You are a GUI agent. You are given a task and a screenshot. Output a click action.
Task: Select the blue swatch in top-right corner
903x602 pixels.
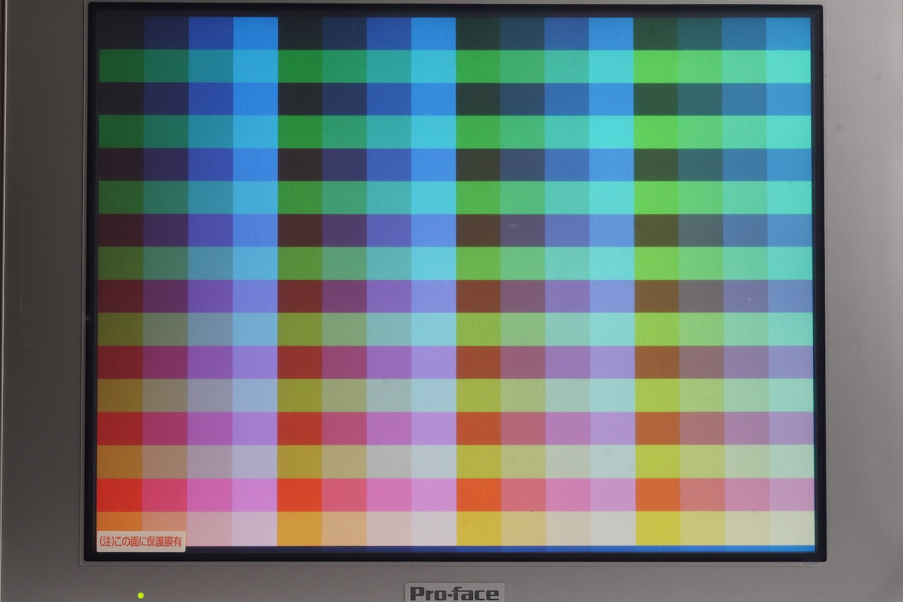coord(788,33)
